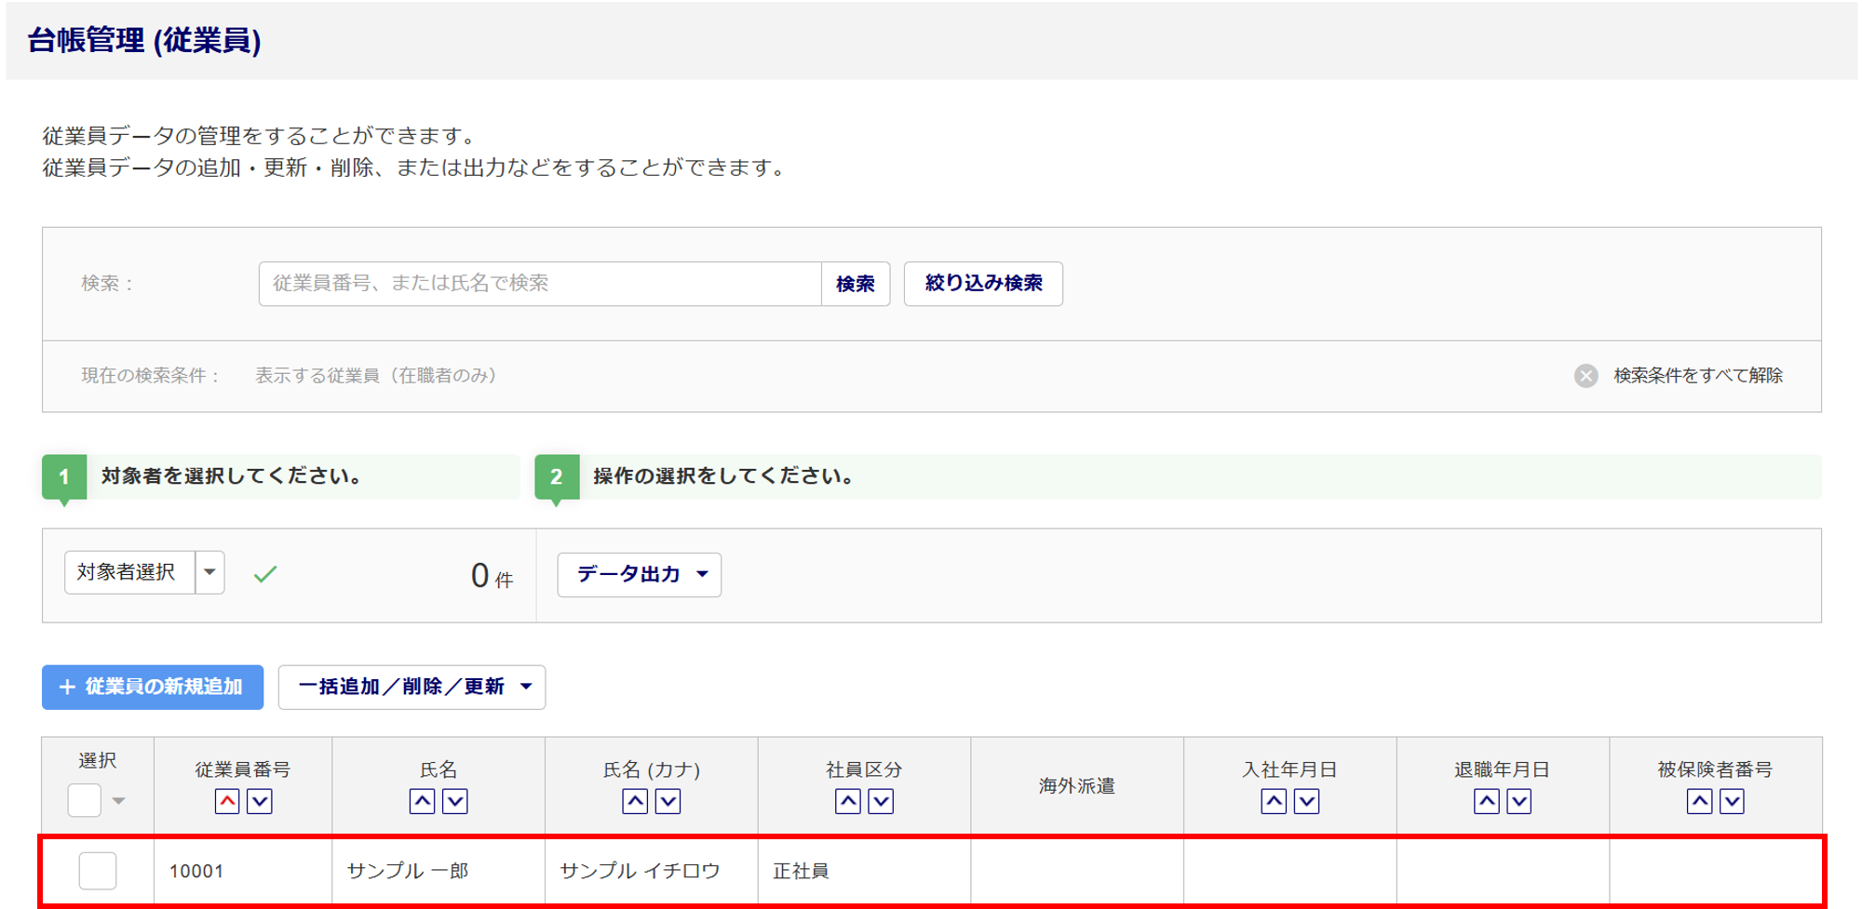The height and width of the screenshot is (909, 1862).
Task: Check the box for employee 10001
Action: coord(98,871)
